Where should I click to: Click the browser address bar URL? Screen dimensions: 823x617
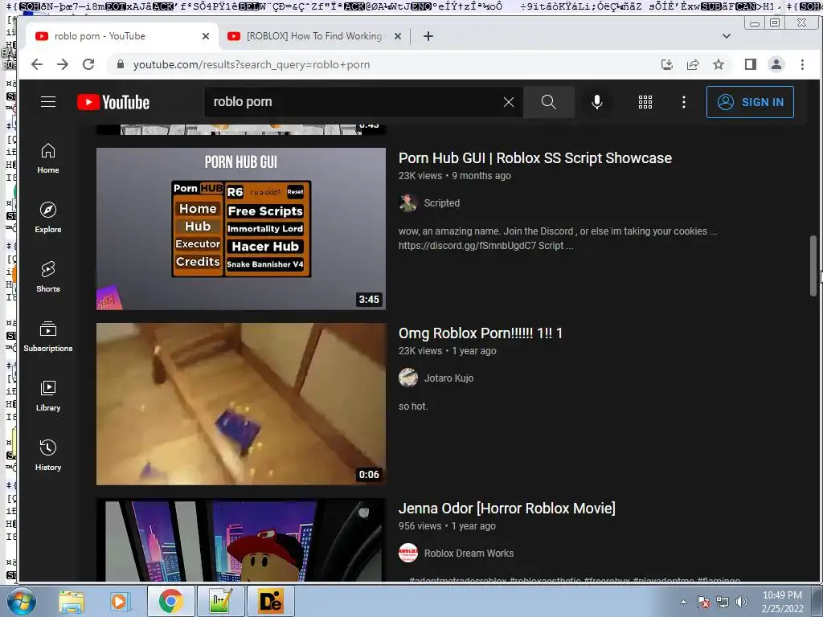252,64
